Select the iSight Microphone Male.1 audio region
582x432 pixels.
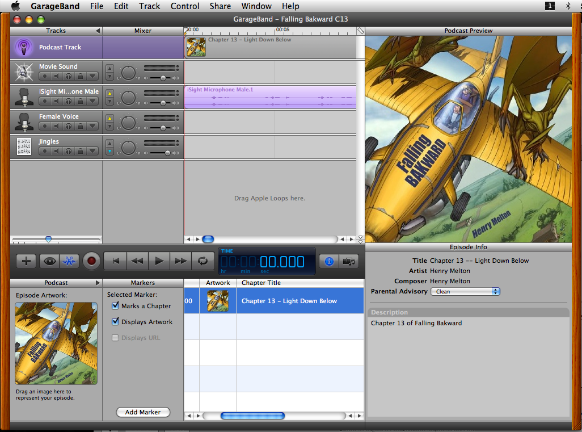[271, 97]
